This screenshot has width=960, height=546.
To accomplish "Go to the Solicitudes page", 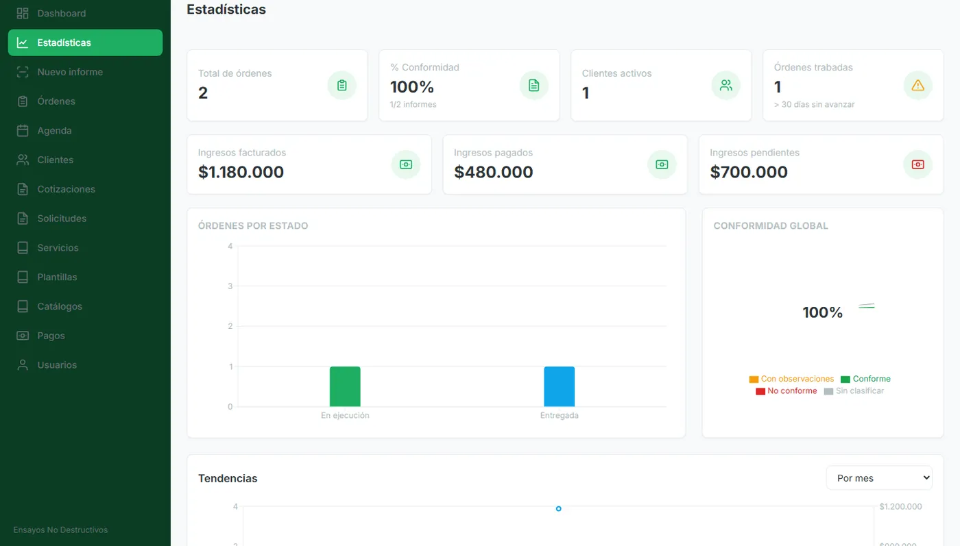I will (85, 219).
